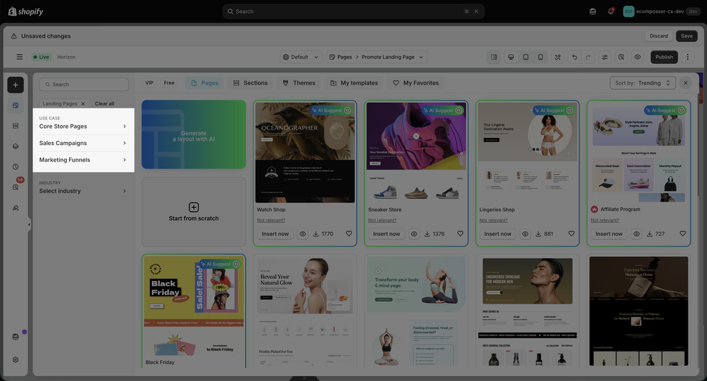Toggle the VIP filter chip
The width and height of the screenshot is (707, 381).
149,83
